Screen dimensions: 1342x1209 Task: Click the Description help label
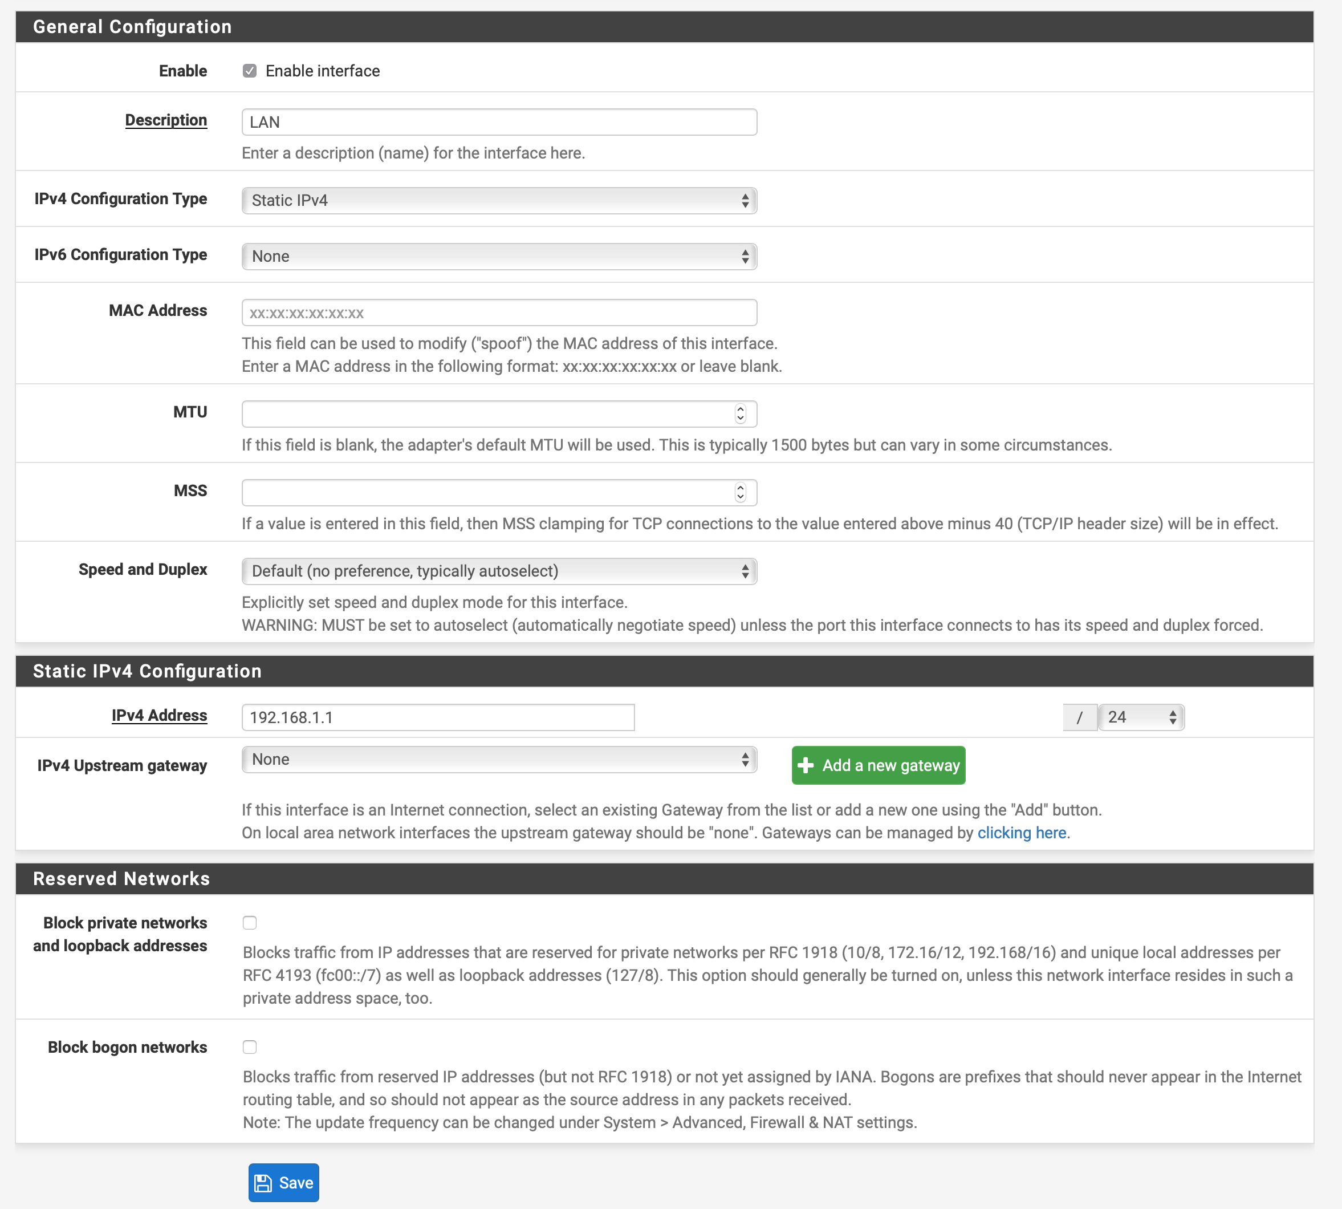[166, 120]
